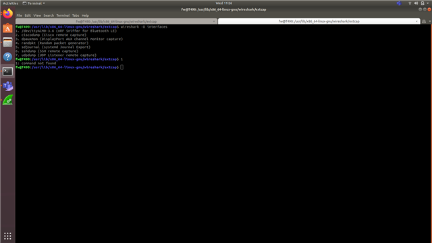Open the clock showing Wed 11:26
432x243 pixels.
223,3
